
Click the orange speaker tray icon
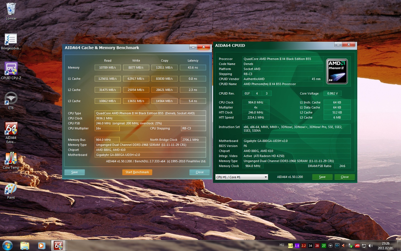coord(344,246)
